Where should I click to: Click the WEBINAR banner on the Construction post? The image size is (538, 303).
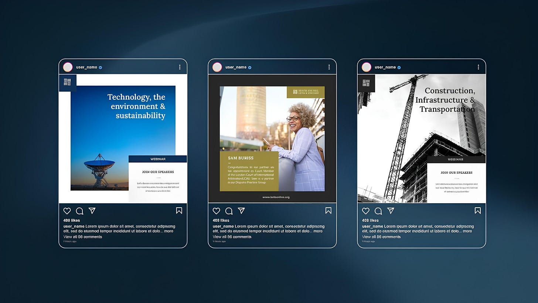click(x=456, y=159)
